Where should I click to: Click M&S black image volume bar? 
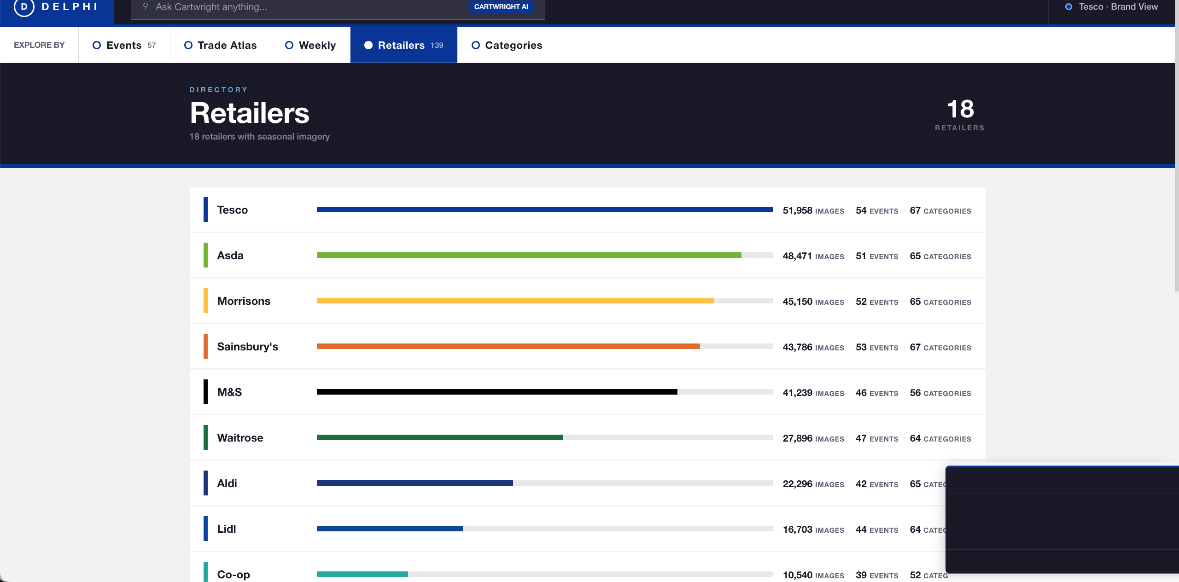click(x=497, y=392)
